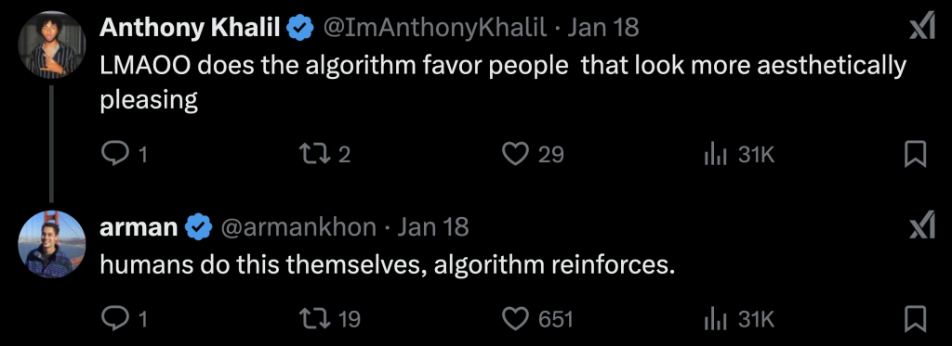Click the @armankhon handle

tap(297, 227)
